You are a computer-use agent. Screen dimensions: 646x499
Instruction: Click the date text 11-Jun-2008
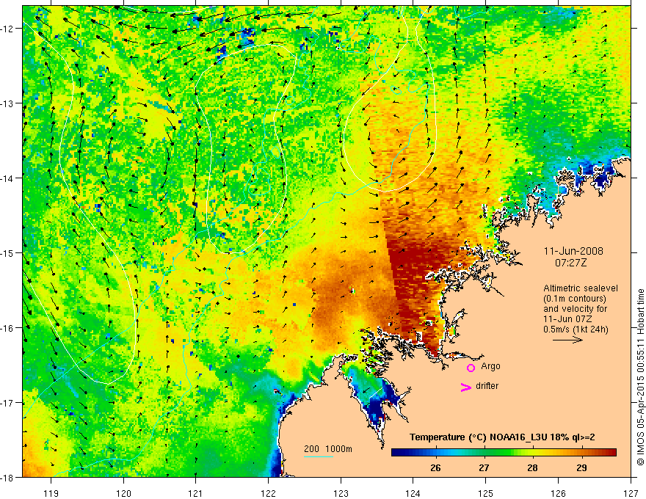[x=573, y=251]
